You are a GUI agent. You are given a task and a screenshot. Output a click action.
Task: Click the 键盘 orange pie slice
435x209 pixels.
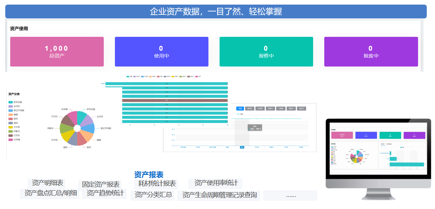(x=88, y=135)
